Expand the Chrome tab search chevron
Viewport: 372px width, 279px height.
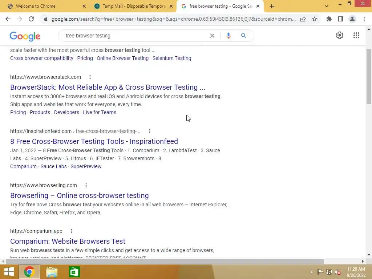tap(327, 6)
